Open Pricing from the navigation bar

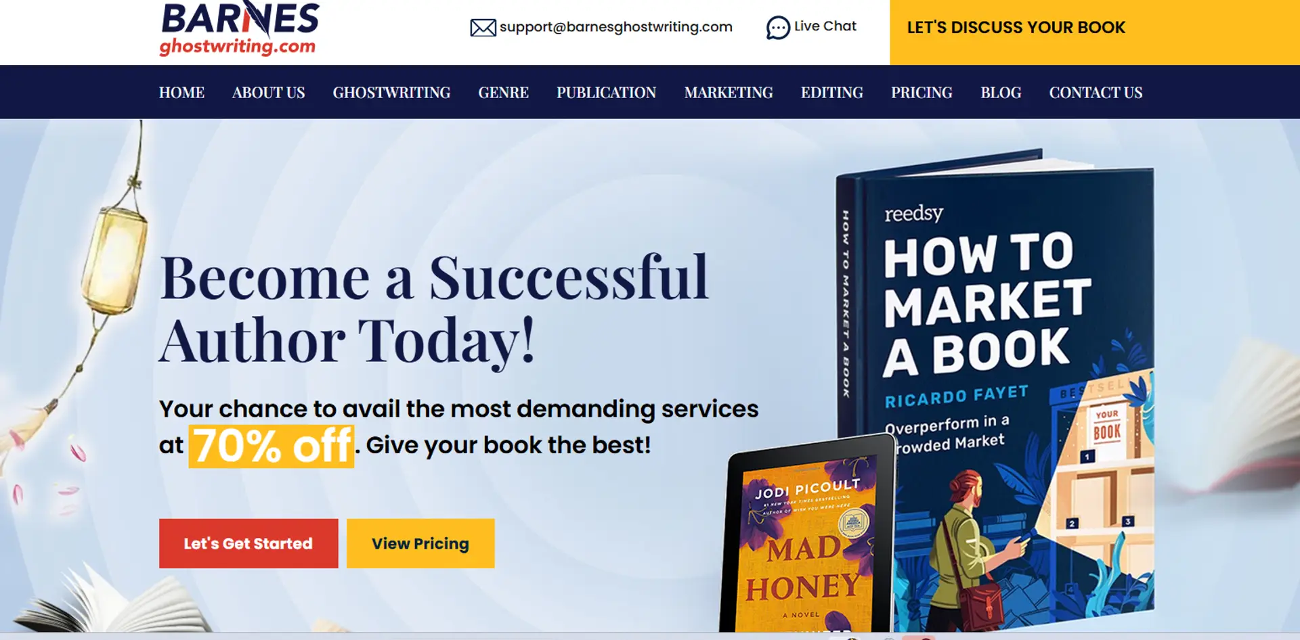pyautogui.click(x=922, y=93)
